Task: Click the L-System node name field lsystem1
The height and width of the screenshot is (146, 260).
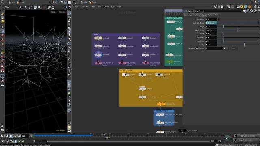Action: pos(218,11)
